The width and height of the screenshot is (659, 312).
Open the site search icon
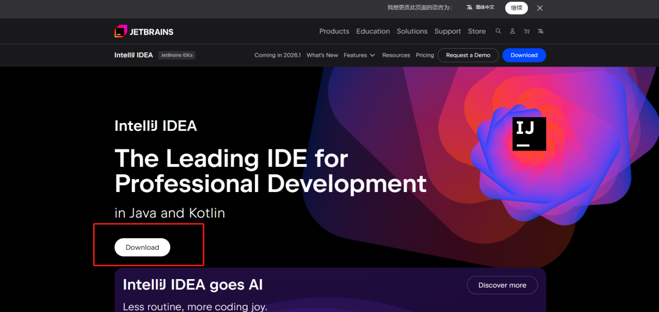coord(498,31)
